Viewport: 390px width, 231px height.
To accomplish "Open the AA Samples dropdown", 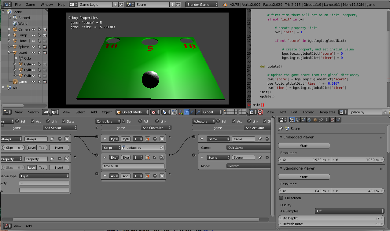I will [349, 211].
